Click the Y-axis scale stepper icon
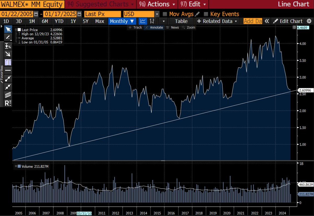 pos(294,27)
